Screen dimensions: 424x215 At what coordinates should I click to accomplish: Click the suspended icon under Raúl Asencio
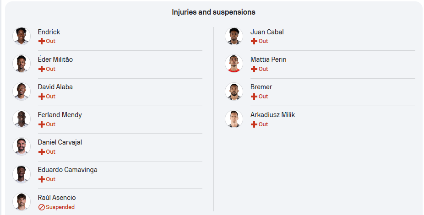coord(41,207)
